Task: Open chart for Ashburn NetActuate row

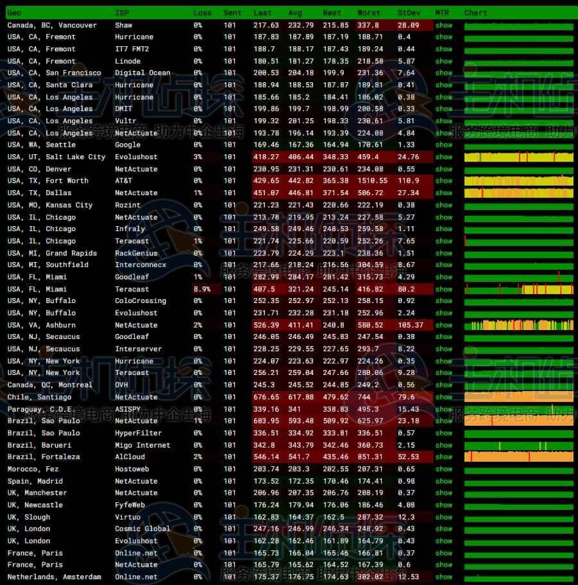Action: click(518, 325)
